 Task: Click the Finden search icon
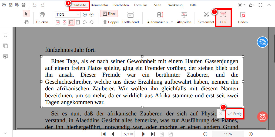[243, 15]
